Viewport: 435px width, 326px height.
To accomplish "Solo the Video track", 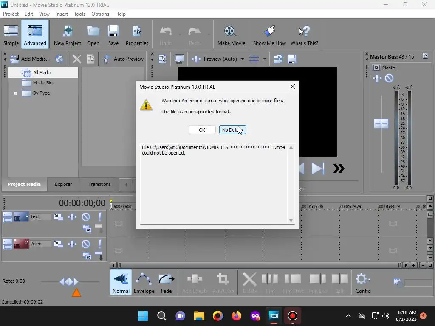I will [x=99, y=244].
